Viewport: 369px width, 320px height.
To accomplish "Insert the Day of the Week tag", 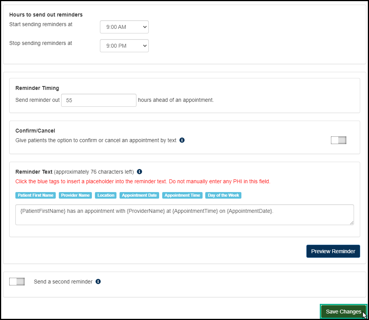I will pos(223,195).
